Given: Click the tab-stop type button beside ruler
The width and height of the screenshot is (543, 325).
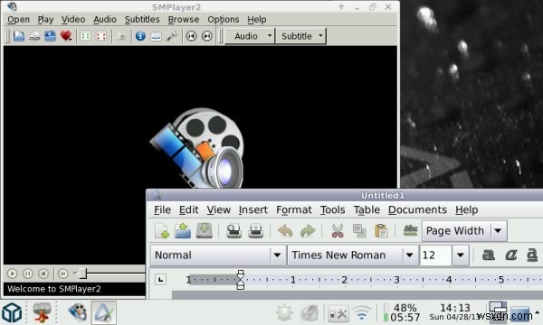Looking at the screenshot, I should coord(160,280).
